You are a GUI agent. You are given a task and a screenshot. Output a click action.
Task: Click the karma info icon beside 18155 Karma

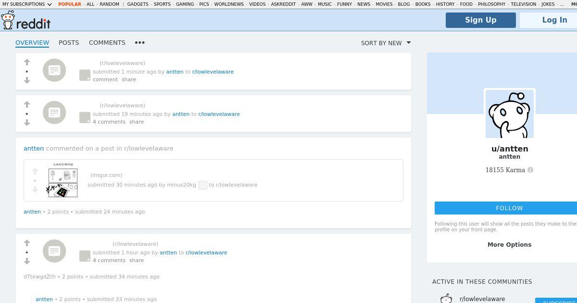pyautogui.click(x=530, y=170)
